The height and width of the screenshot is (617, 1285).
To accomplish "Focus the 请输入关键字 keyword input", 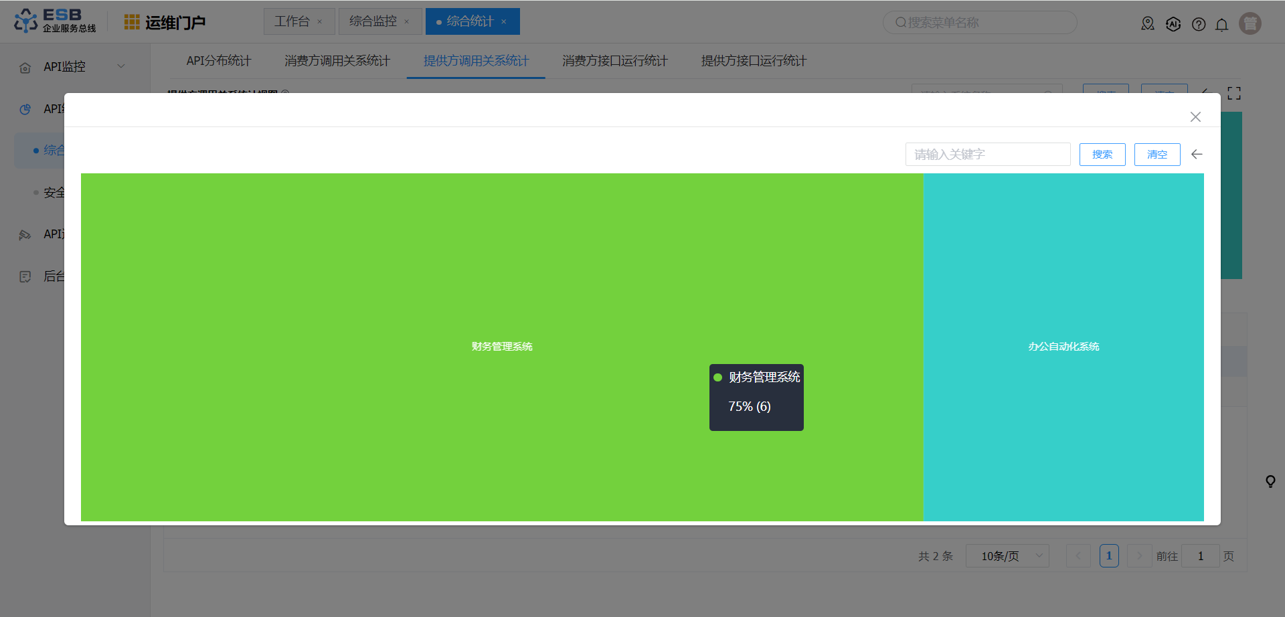I will coord(987,155).
